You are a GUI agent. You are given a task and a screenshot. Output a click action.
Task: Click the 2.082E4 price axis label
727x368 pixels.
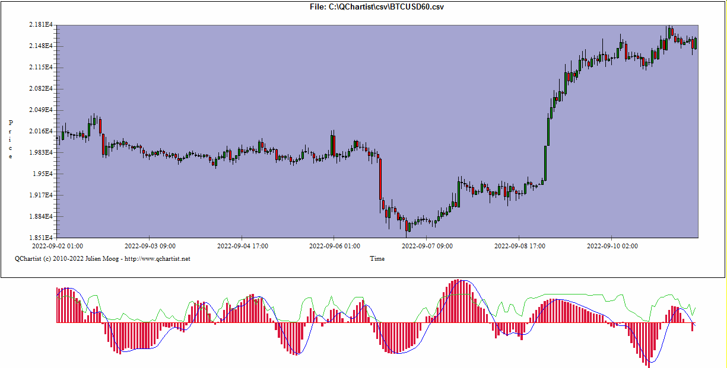(x=40, y=88)
